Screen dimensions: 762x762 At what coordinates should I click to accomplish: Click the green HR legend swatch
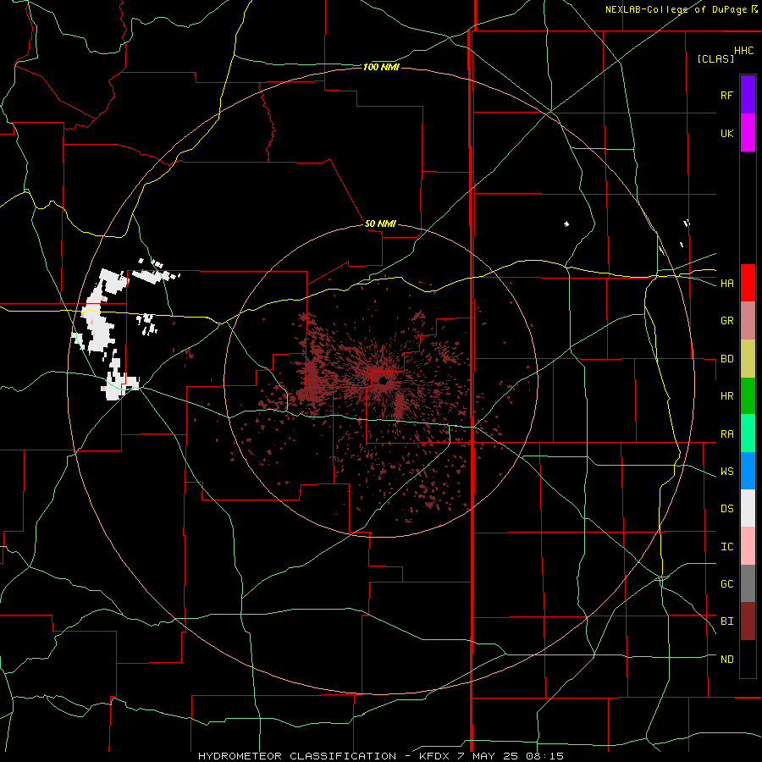(x=748, y=396)
